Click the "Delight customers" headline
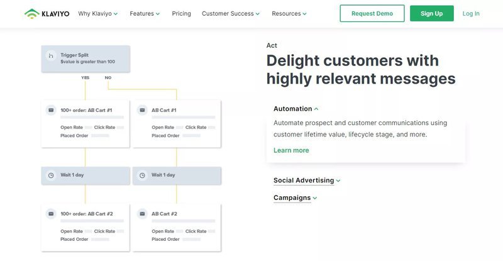This screenshot has height=261, width=503. (x=361, y=70)
